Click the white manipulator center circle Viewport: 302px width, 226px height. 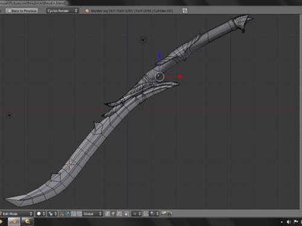click(159, 77)
